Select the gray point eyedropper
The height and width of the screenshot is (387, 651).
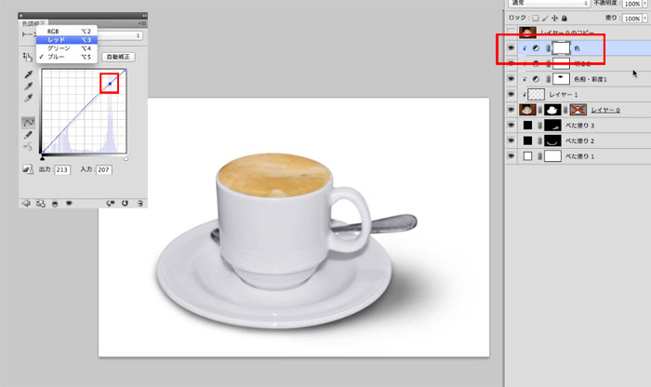point(29,85)
